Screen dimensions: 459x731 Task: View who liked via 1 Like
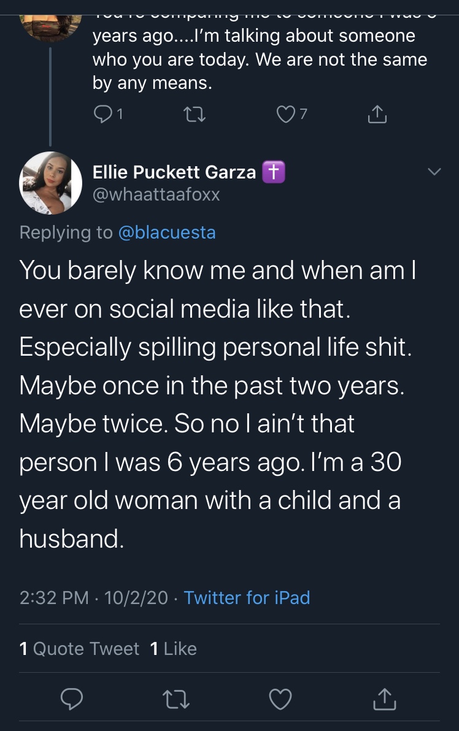coord(174,648)
